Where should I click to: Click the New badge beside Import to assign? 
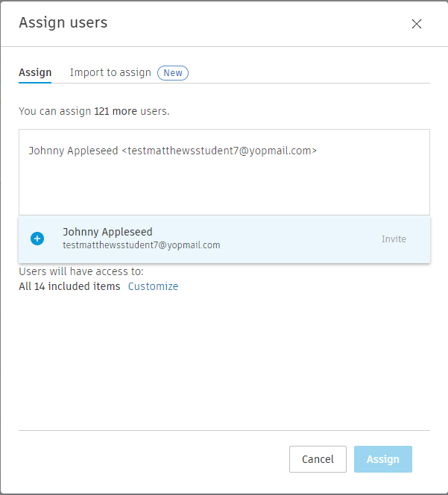coord(173,73)
